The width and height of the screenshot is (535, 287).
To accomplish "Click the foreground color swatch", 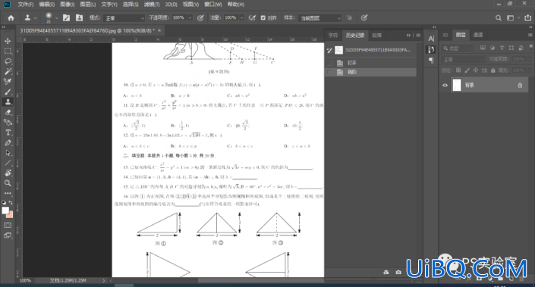I will coord(5,211).
